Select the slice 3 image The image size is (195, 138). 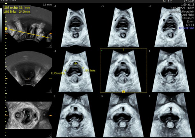[x=123, y=114]
